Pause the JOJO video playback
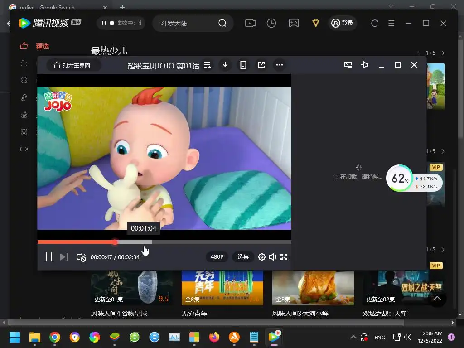 49,257
